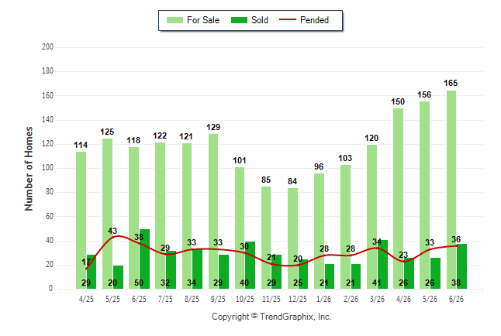Screen dimensions: 501x336
Task: Click the Pended peak point labeled 43
Action: (x=118, y=236)
